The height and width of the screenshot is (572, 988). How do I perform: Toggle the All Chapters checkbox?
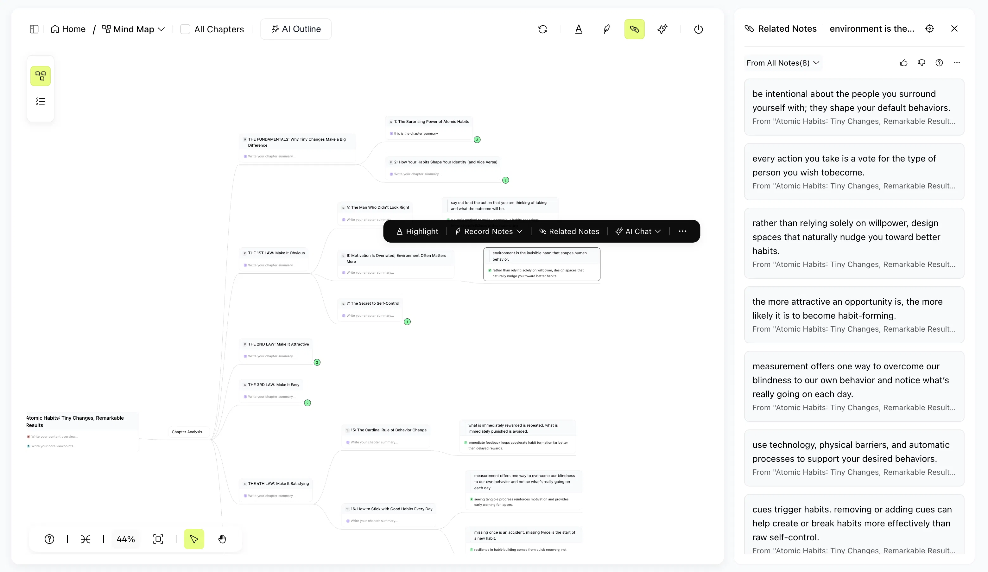[x=185, y=29]
